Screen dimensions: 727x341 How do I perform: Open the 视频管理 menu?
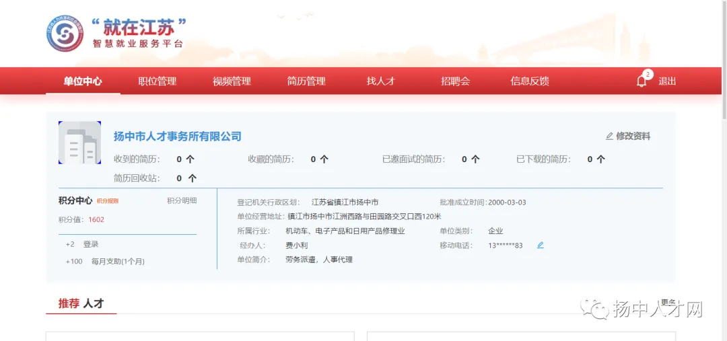pyautogui.click(x=232, y=81)
